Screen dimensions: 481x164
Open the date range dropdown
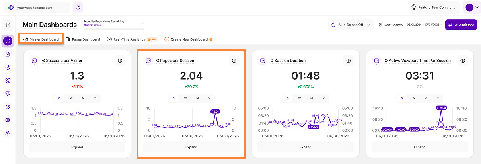424,25
